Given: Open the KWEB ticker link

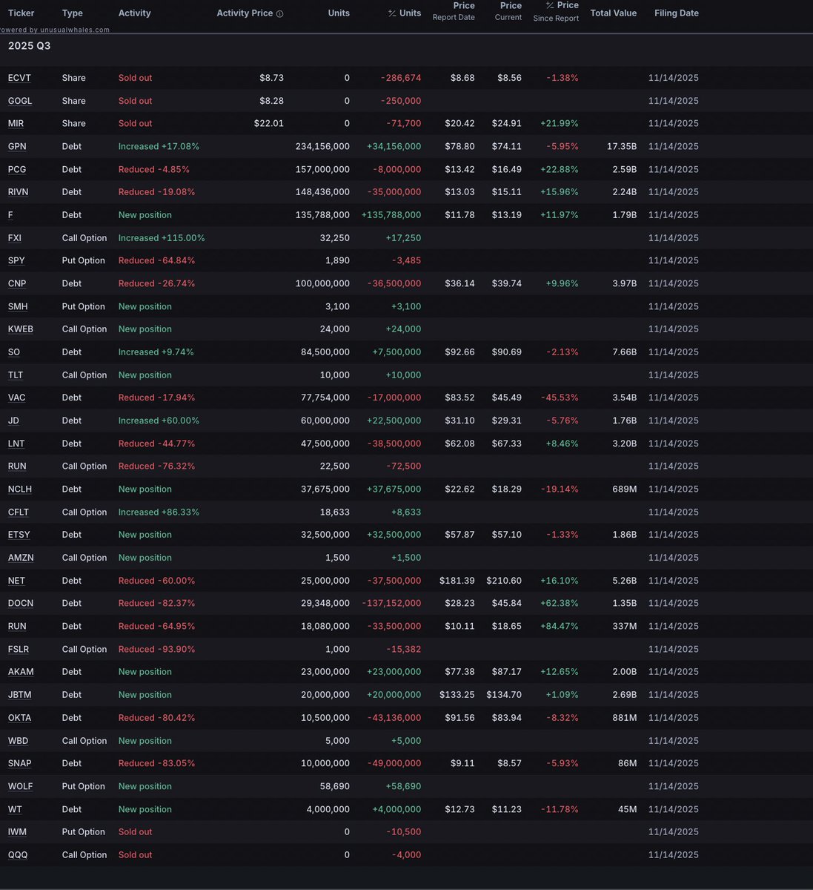Looking at the screenshot, I should (21, 329).
